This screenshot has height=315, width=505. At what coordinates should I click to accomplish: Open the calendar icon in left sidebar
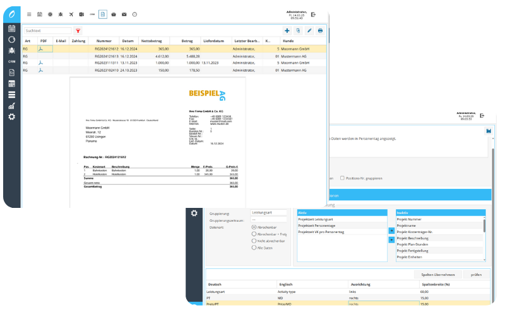point(11,28)
